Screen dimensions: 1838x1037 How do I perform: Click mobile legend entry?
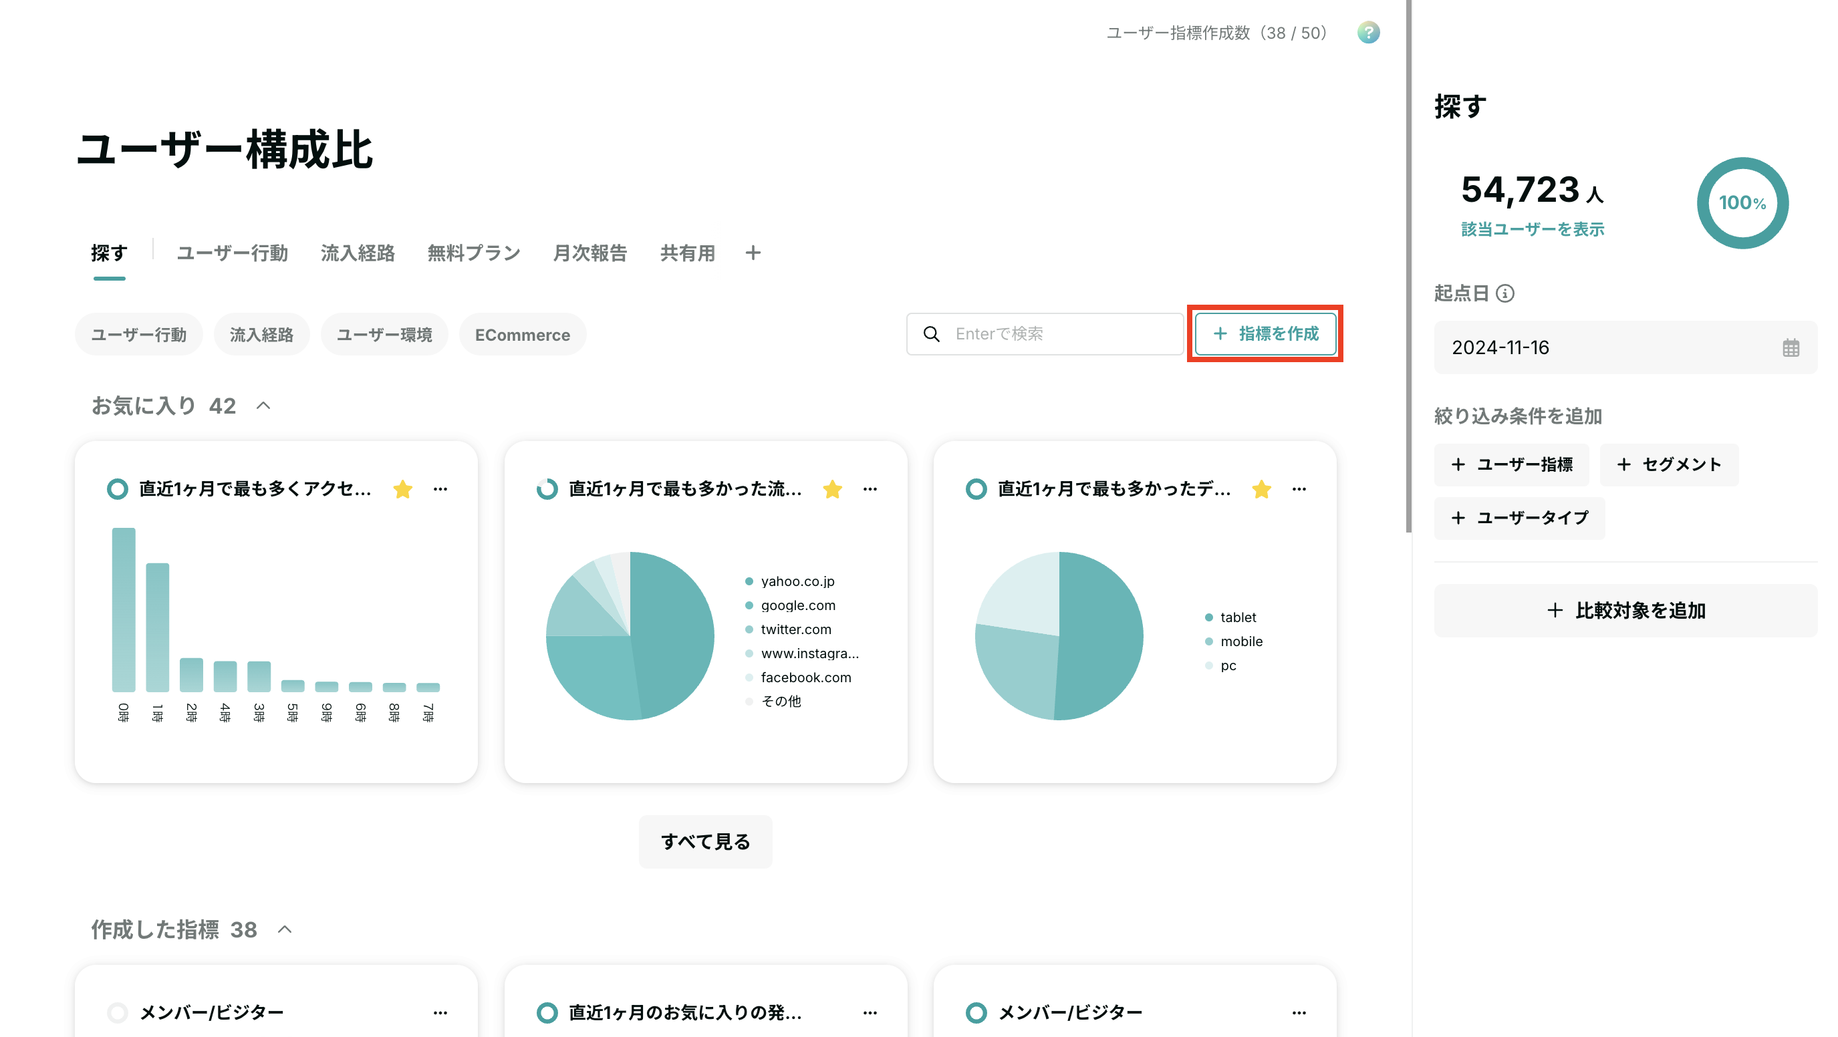point(1234,642)
